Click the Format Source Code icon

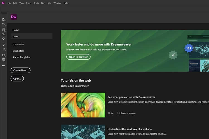click(4, 49)
